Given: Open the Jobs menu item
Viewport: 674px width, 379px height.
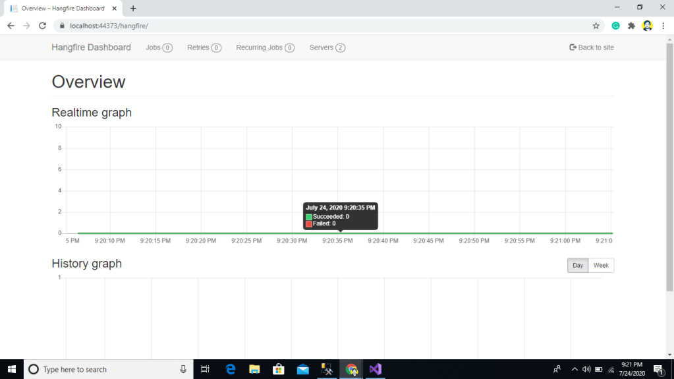Looking at the screenshot, I should [x=158, y=47].
